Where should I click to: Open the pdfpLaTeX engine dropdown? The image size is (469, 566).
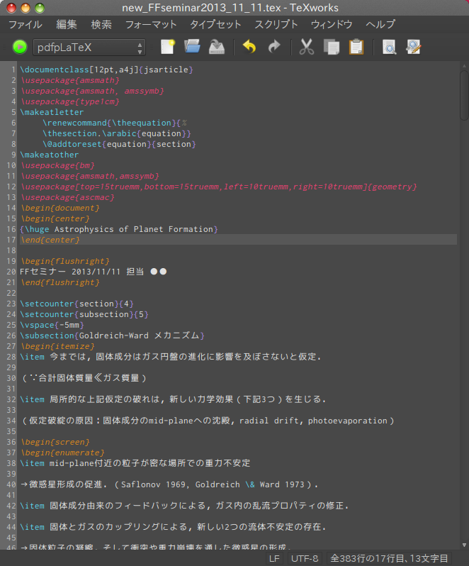click(x=89, y=48)
